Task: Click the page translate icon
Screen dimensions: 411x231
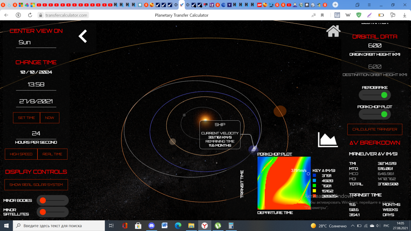Action: click(313, 15)
